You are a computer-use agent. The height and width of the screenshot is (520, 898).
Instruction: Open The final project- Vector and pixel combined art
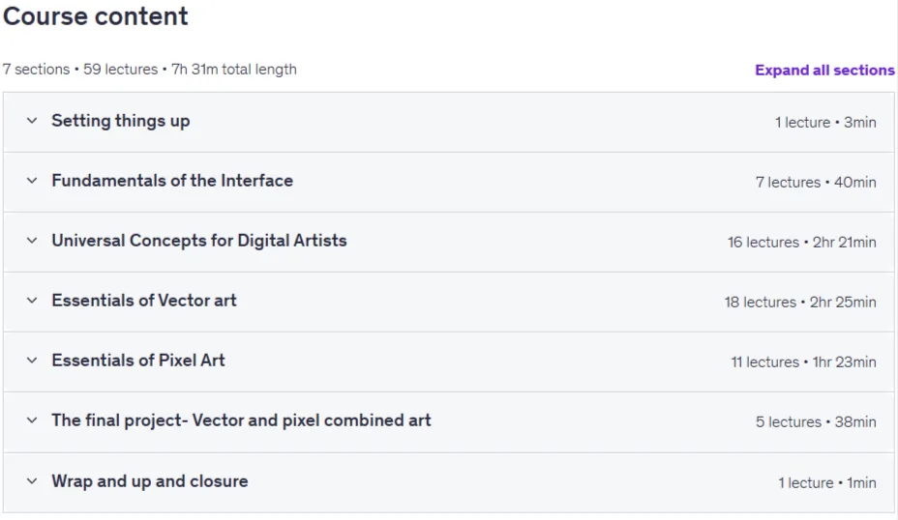pos(241,420)
